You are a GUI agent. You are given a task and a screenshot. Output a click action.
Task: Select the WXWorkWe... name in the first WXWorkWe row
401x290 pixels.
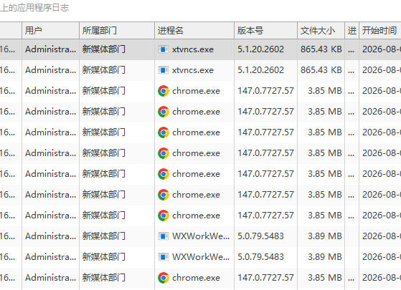point(201,236)
